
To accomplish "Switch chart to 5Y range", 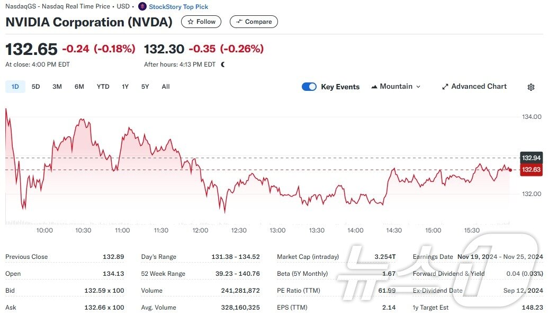I will pyautogui.click(x=145, y=87).
